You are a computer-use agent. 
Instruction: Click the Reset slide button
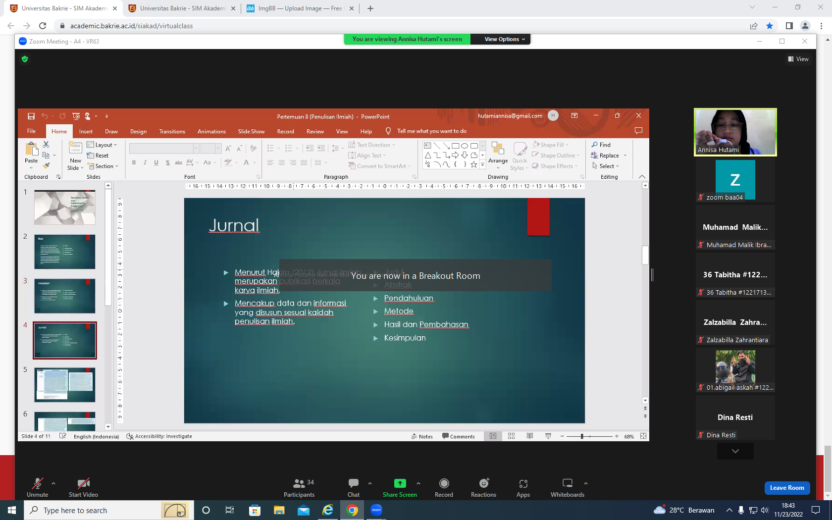pos(98,156)
